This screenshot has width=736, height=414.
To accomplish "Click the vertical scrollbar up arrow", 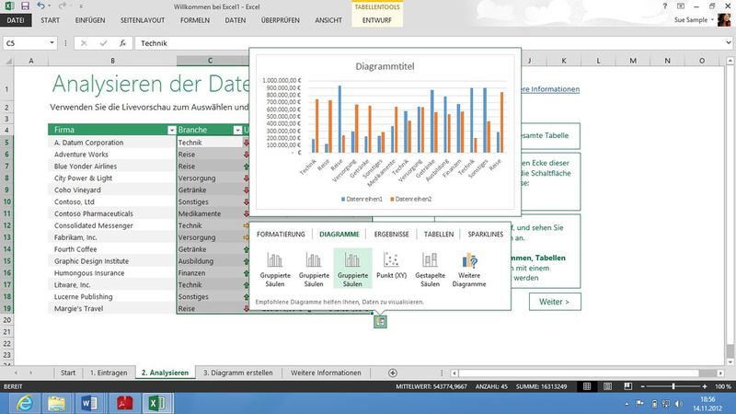I will point(730,61).
